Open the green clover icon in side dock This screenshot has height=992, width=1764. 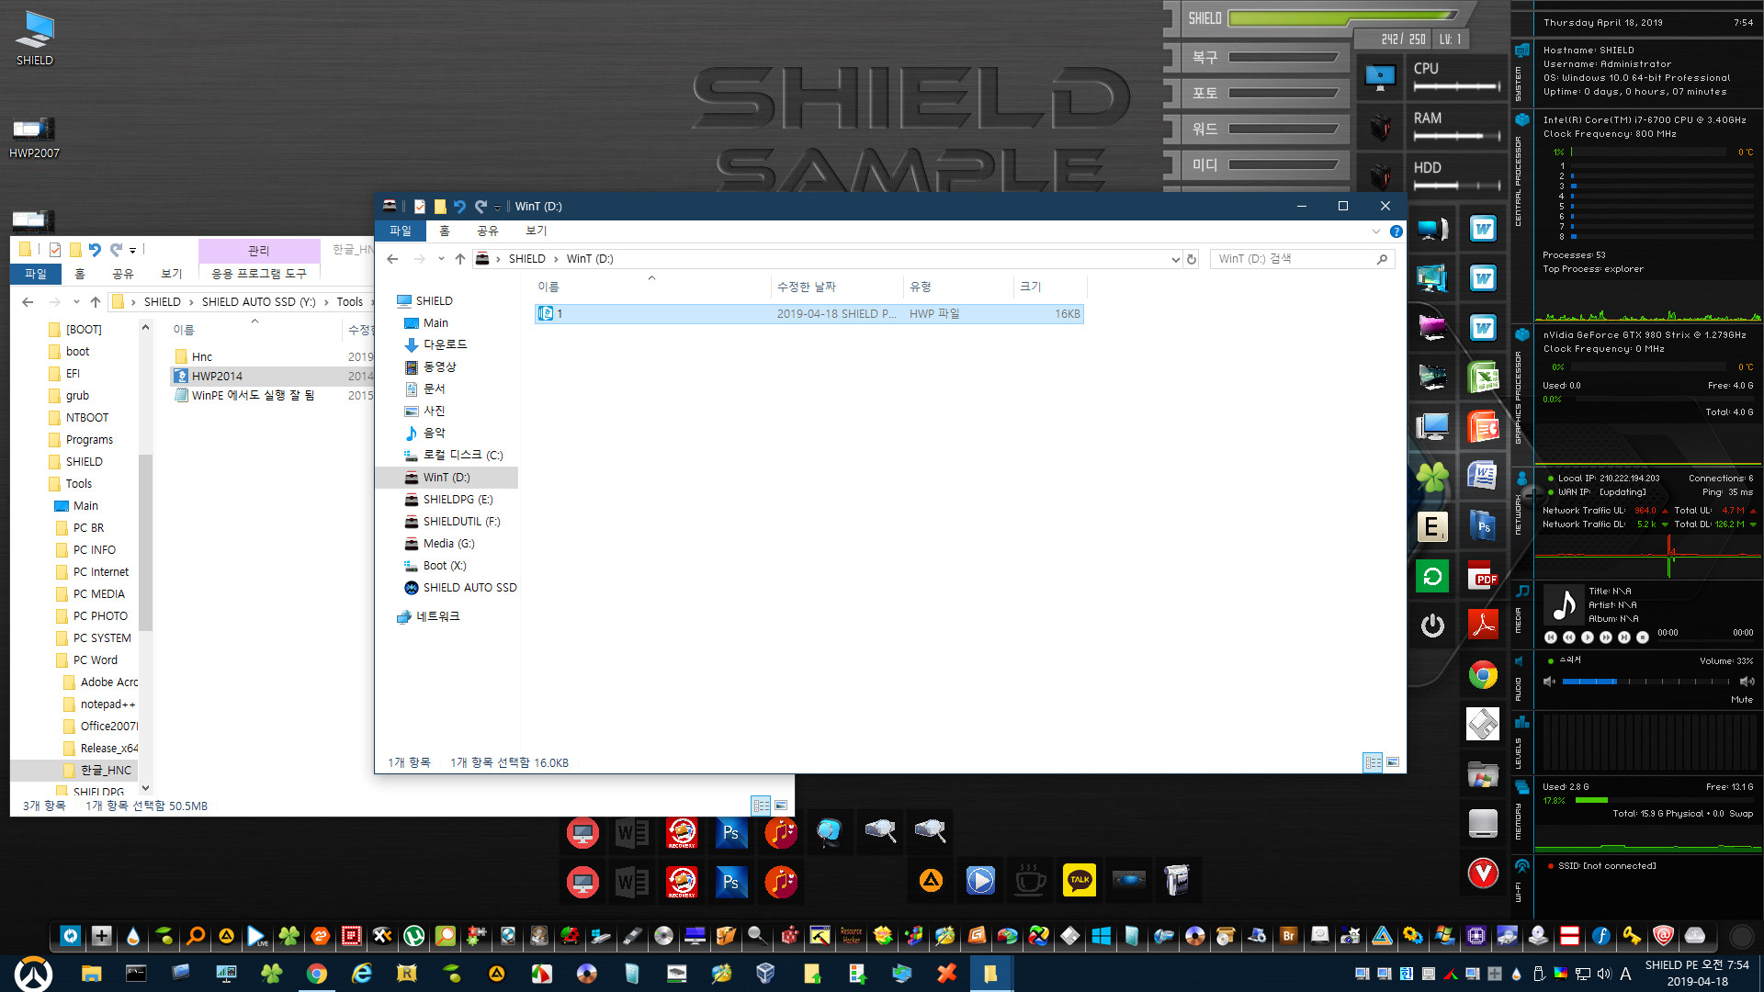pyautogui.click(x=1432, y=477)
